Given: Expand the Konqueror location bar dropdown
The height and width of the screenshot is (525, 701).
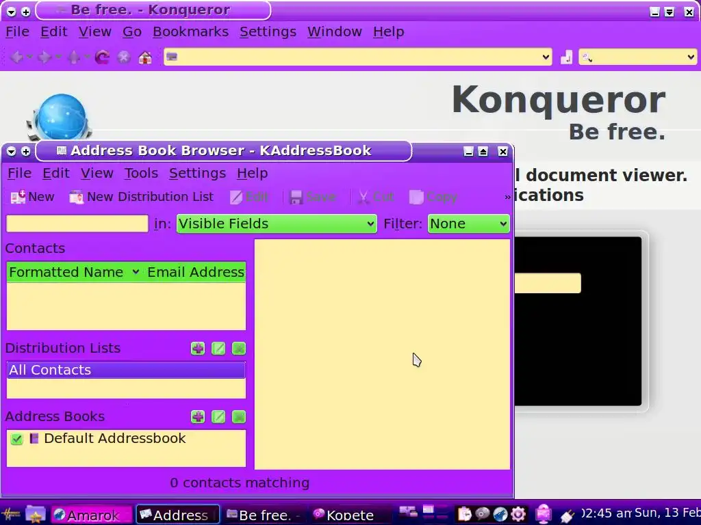Looking at the screenshot, I should point(546,57).
